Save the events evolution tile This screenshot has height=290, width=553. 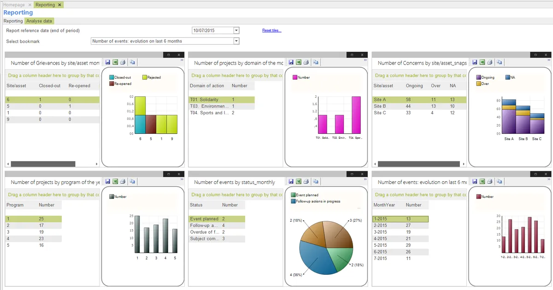coord(474,181)
